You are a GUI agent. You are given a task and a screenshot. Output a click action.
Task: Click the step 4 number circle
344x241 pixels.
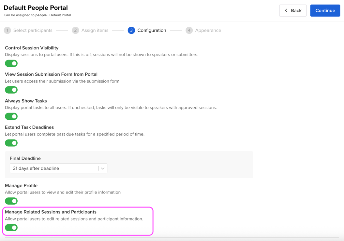point(189,30)
